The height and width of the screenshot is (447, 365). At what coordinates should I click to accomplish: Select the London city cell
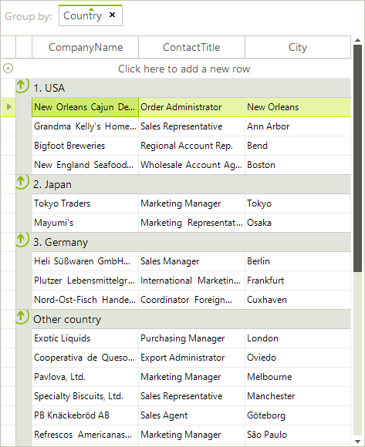[x=298, y=338]
